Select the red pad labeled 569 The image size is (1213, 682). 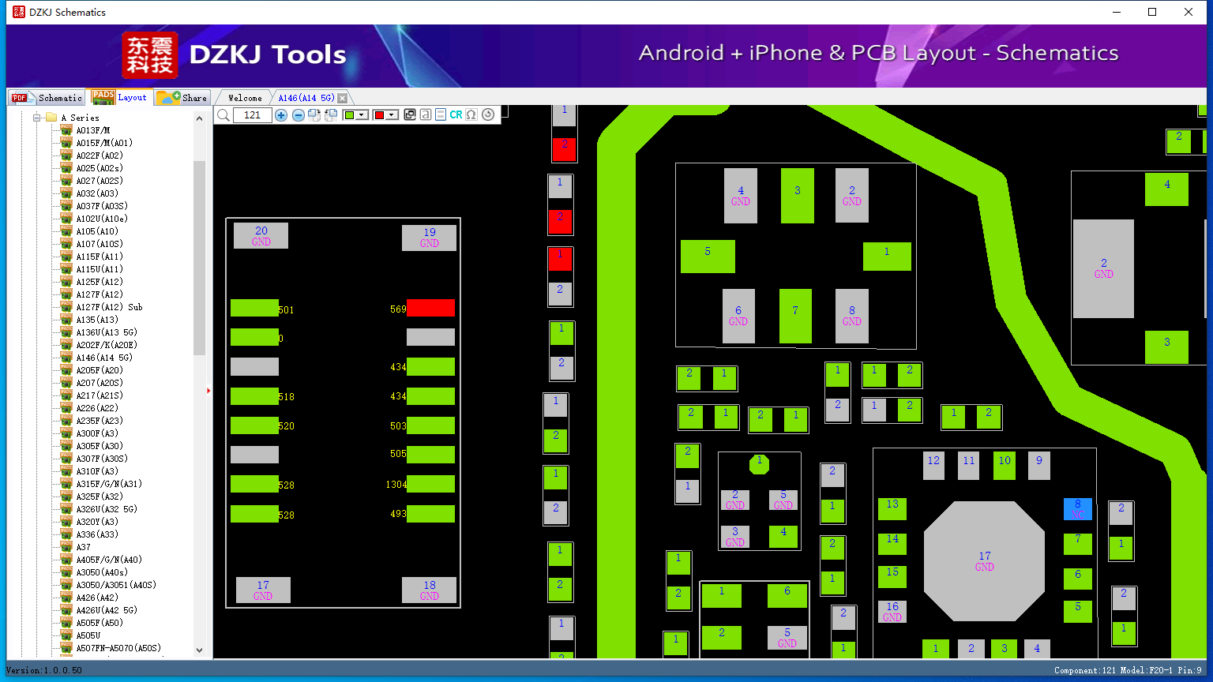(x=430, y=308)
